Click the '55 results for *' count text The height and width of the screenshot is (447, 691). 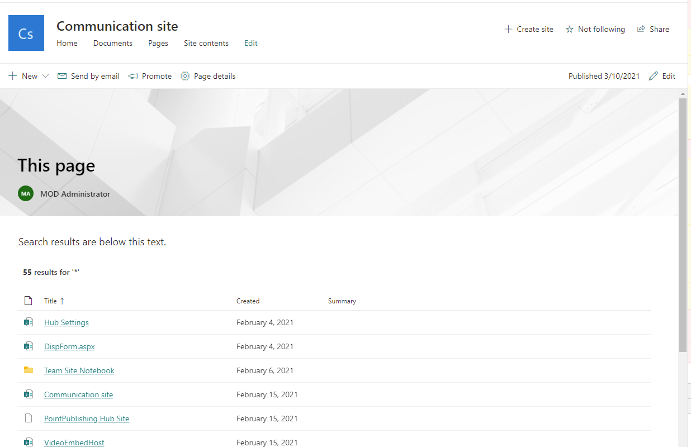51,272
